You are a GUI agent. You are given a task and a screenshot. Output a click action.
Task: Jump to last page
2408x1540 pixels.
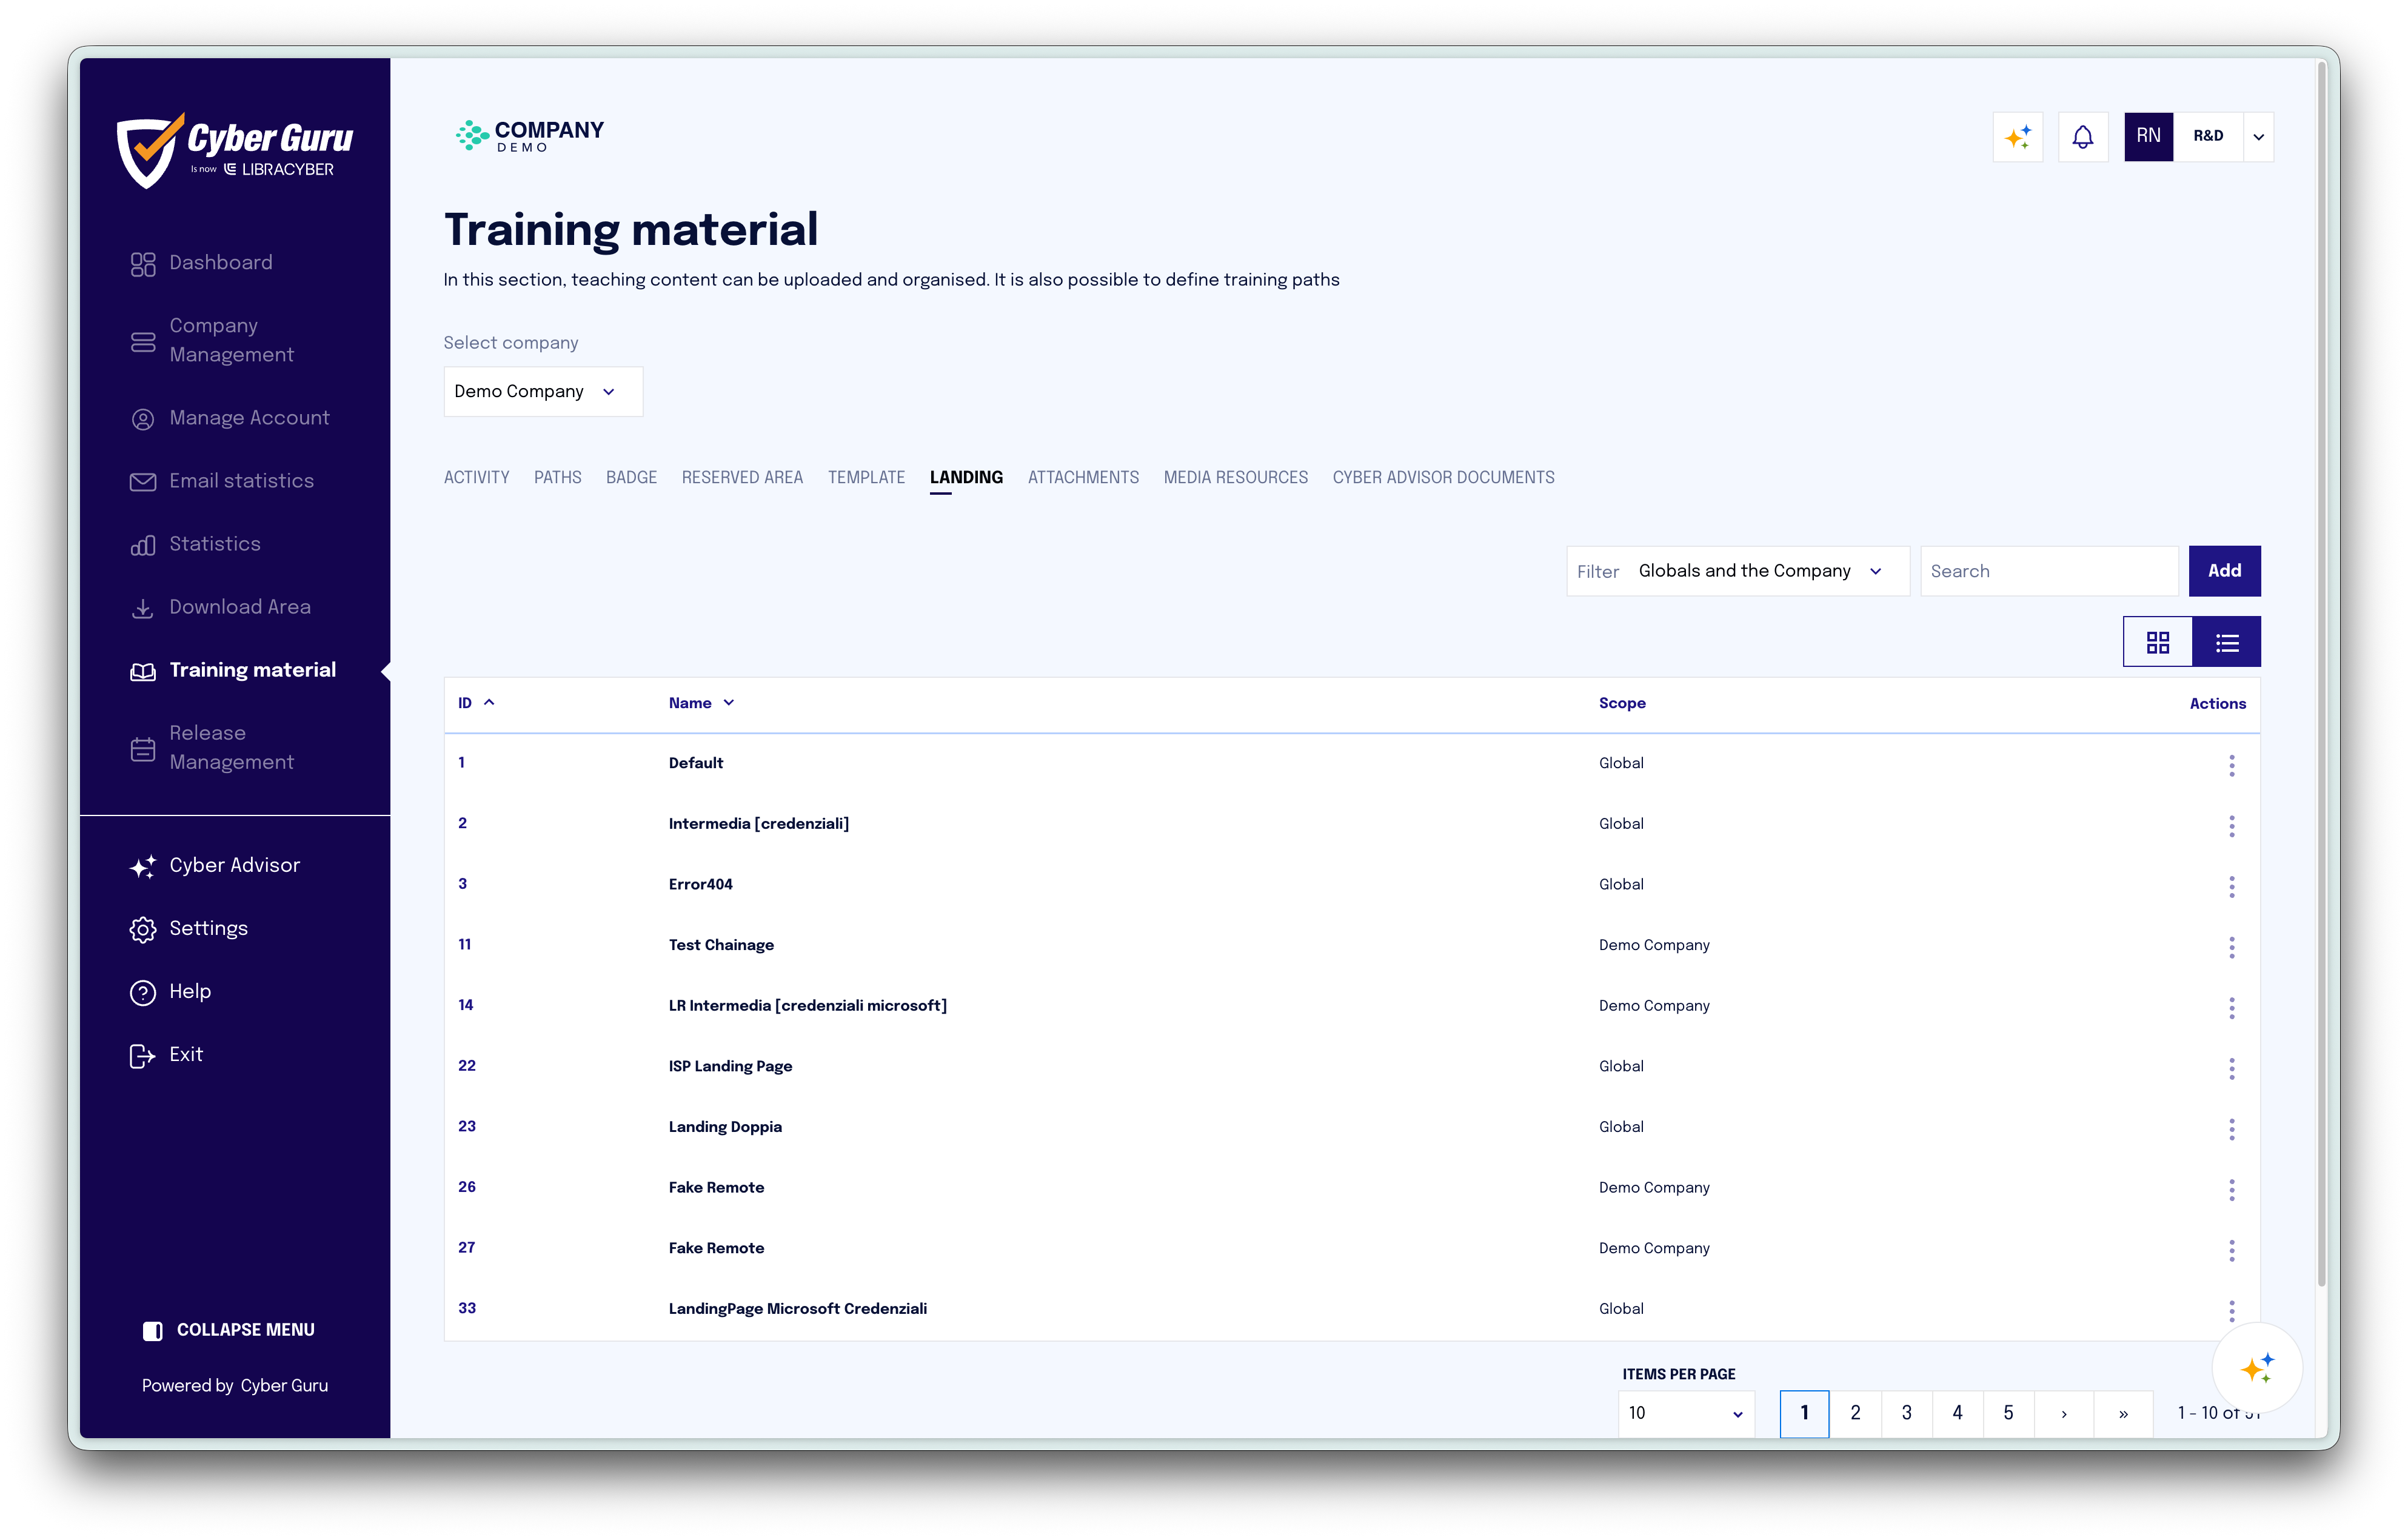pos(2123,1413)
